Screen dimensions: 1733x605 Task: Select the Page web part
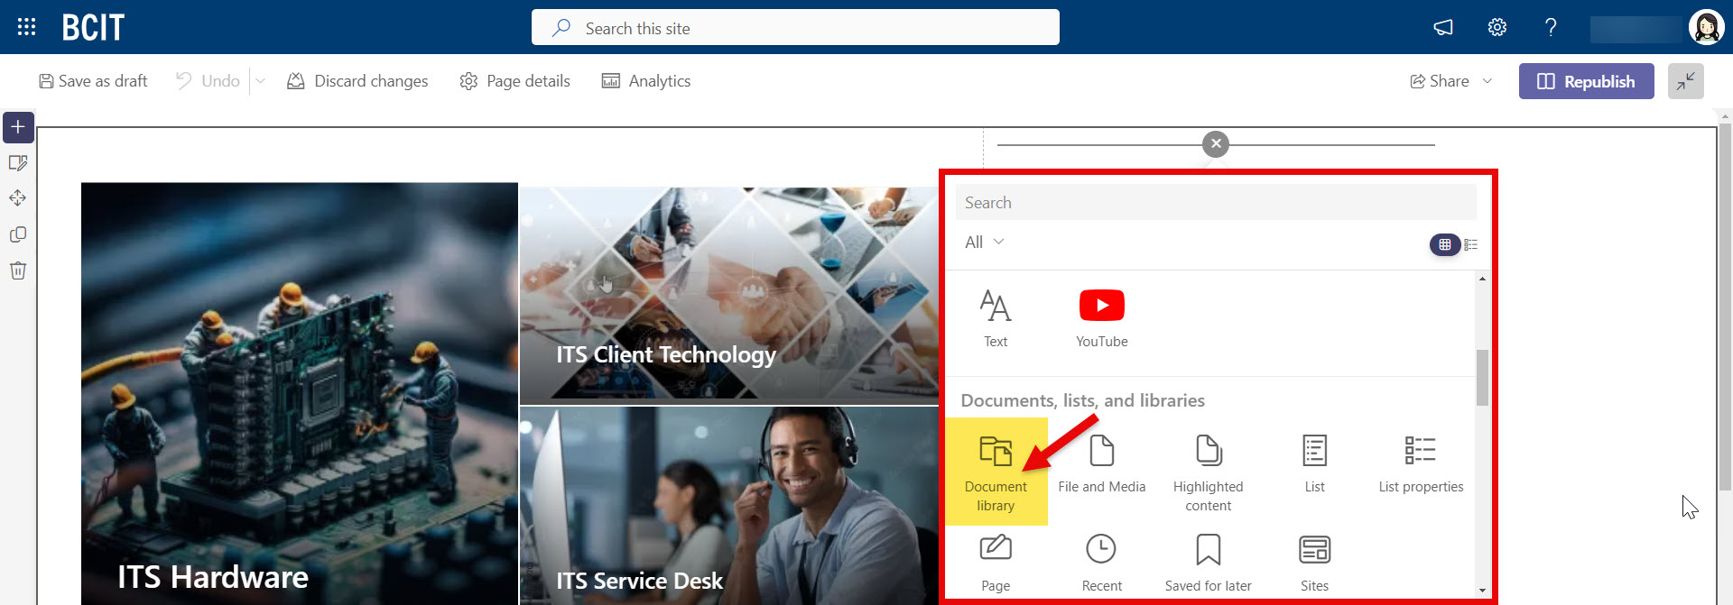coord(996,564)
